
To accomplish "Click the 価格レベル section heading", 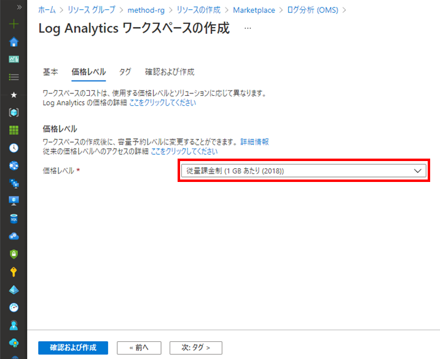I will point(60,129).
